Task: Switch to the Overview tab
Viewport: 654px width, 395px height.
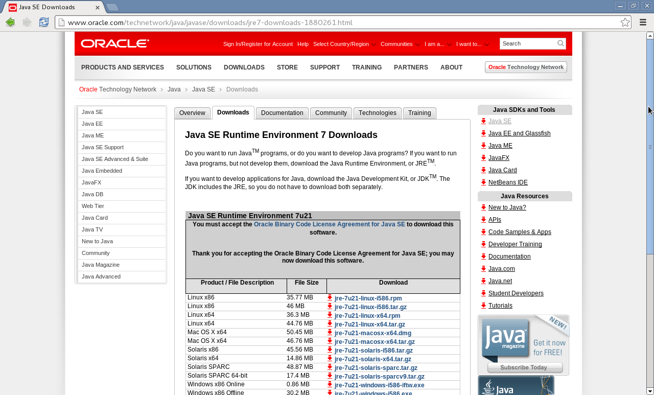Action: pos(192,113)
